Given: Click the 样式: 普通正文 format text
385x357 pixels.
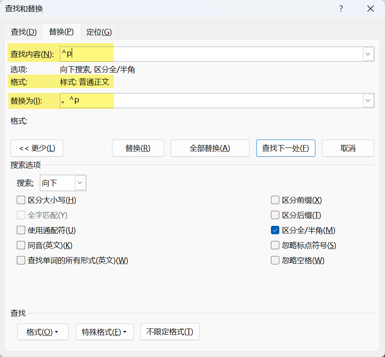Looking at the screenshot, I should [x=84, y=82].
